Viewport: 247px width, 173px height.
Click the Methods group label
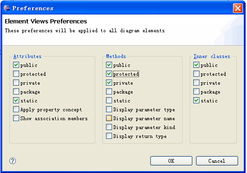pos(116,56)
